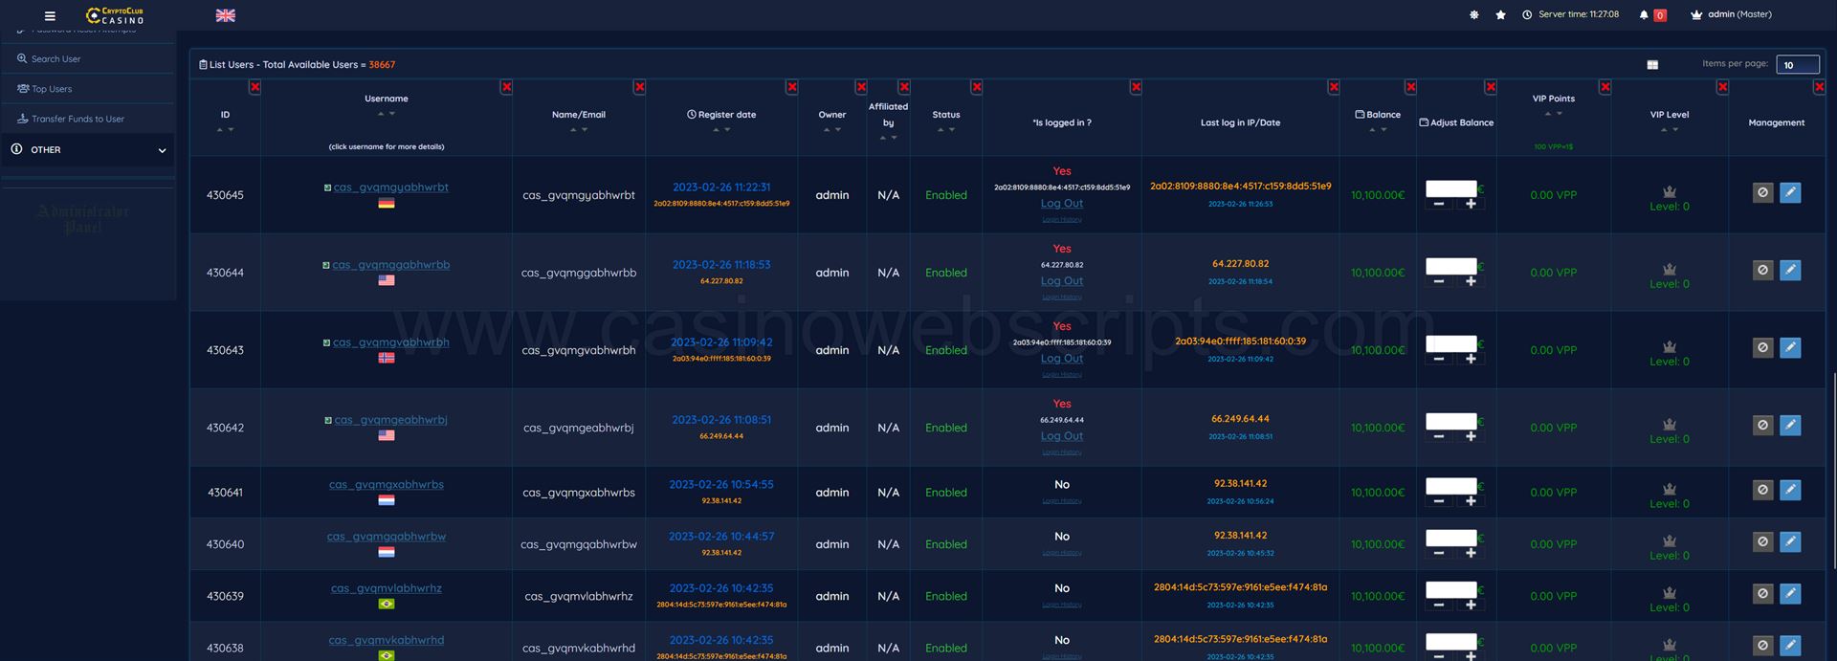This screenshot has height=661, width=1837.
Task: Click the Items per page field
Action: (1798, 65)
